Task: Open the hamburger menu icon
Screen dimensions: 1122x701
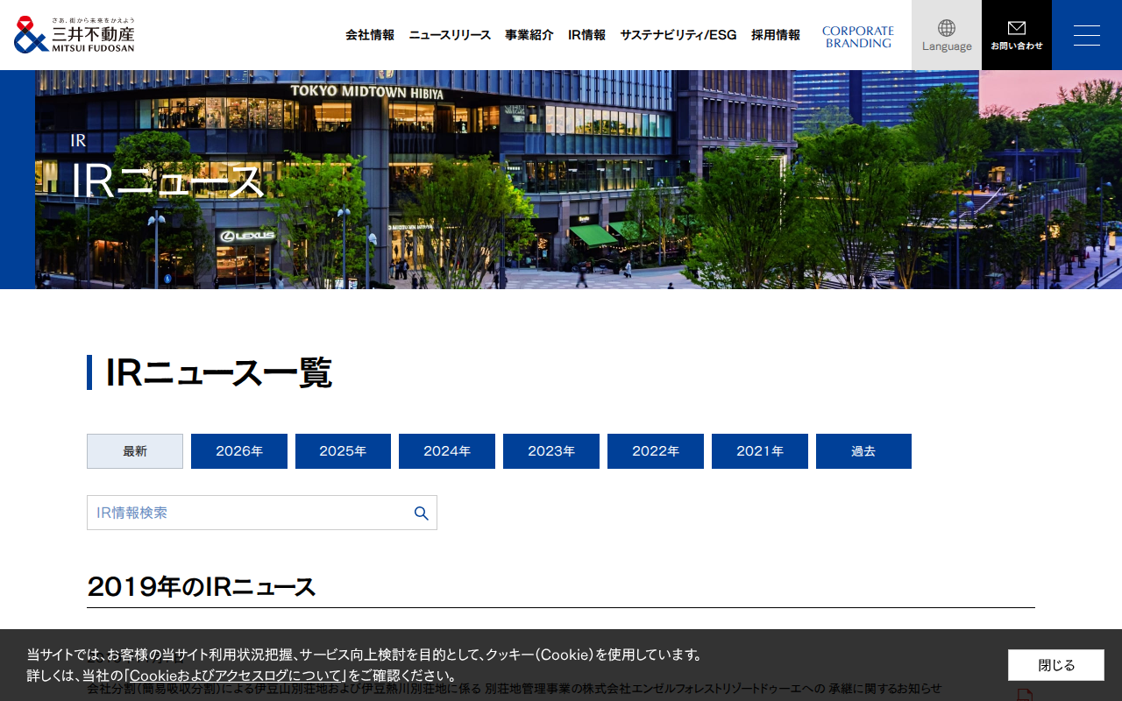Action: [1087, 35]
